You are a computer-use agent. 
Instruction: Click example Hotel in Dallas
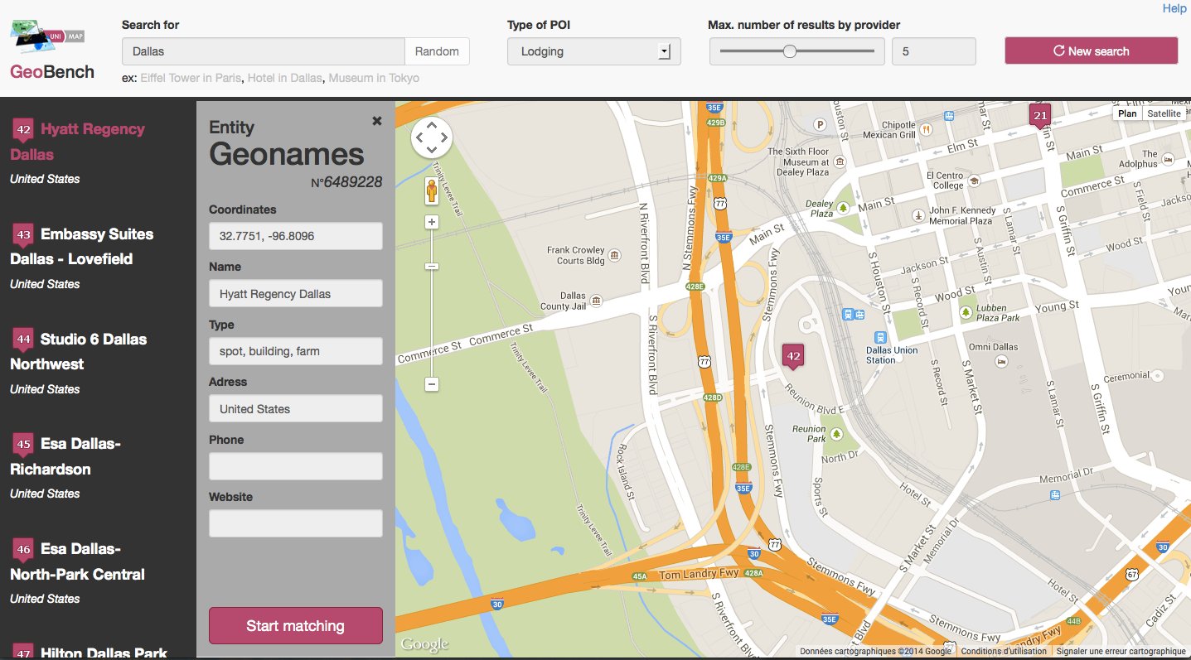[x=284, y=78]
